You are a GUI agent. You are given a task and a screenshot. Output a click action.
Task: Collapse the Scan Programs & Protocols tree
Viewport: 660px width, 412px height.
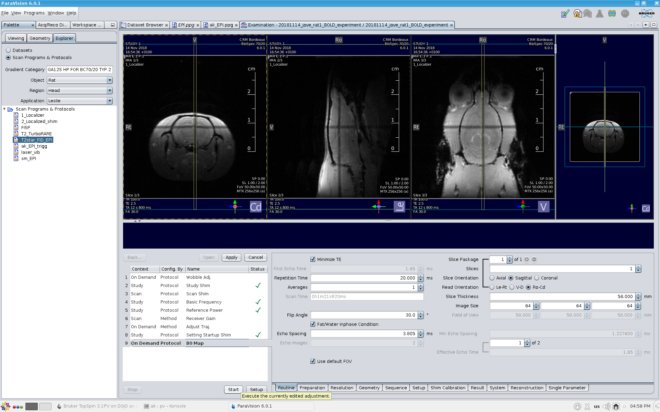coord(4,109)
